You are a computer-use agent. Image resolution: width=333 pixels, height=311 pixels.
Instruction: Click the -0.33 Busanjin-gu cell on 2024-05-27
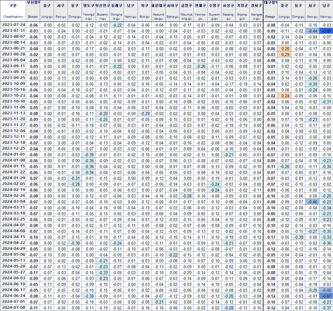(102, 272)
